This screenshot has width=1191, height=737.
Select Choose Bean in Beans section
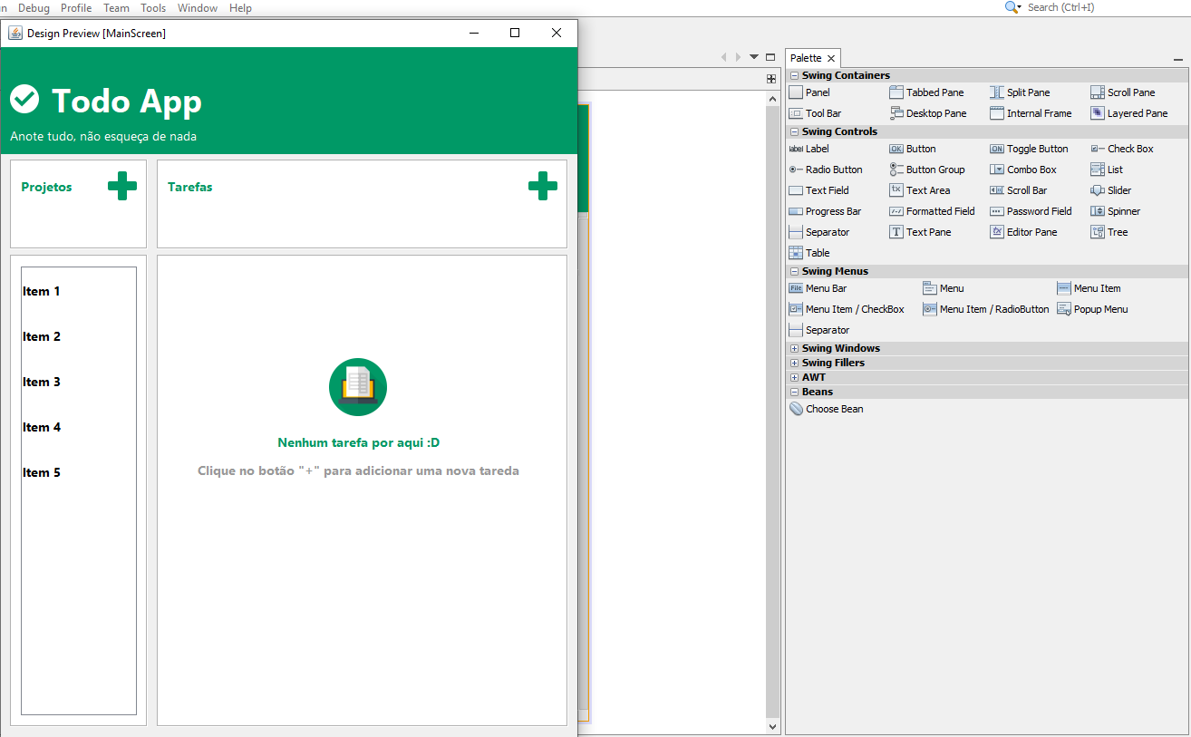(826, 409)
